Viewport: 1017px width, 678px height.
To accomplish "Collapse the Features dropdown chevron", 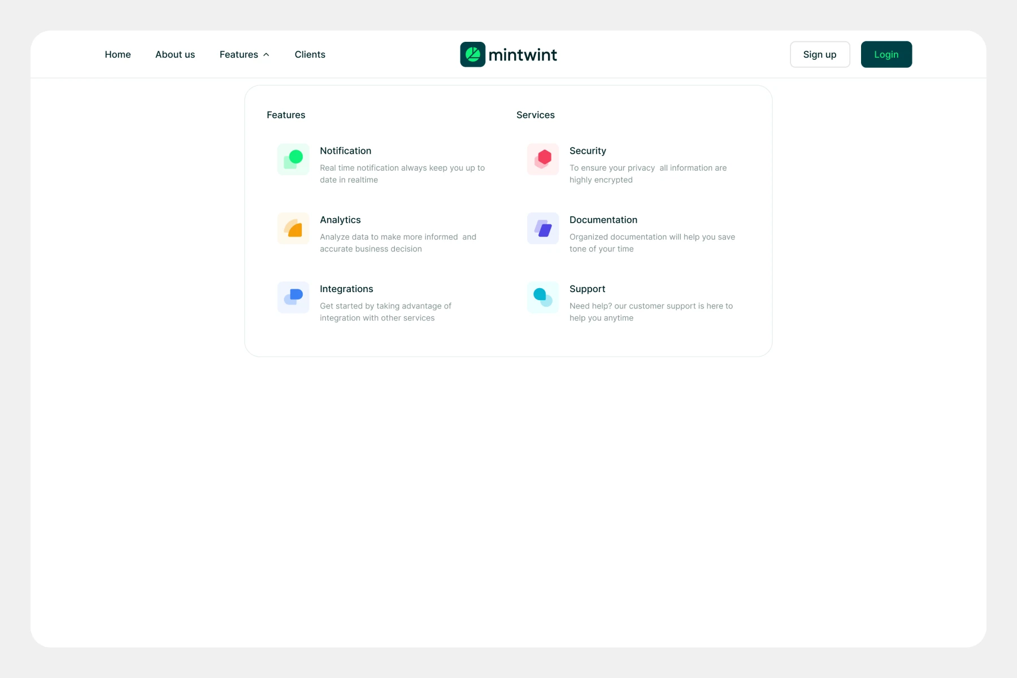I will [266, 54].
